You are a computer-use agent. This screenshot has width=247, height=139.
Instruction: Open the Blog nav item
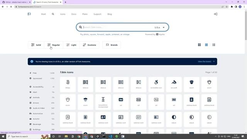point(110,14)
